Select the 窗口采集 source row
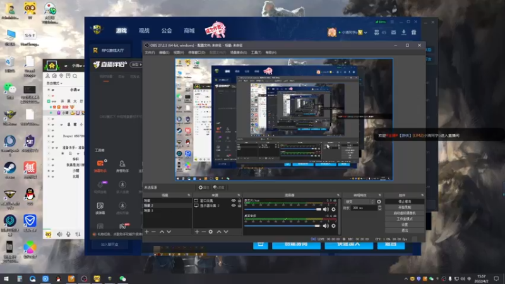 (x=217, y=200)
